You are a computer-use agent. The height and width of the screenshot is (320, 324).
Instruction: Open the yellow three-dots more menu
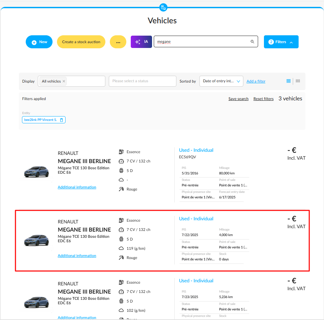[x=118, y=42]
